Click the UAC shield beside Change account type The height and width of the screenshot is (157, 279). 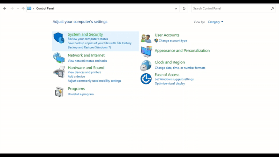[156, 40]
